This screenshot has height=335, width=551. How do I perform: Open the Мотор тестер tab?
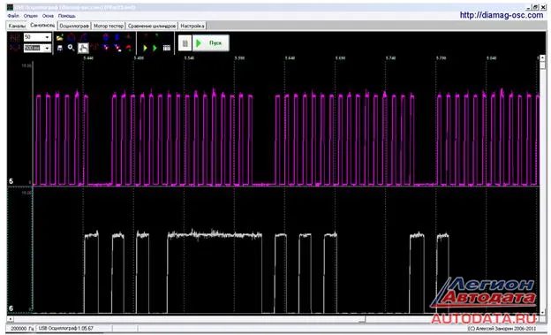[109, 26]
